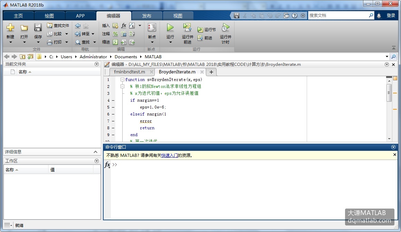Click the 转至 (Go To) button
Screen dimensions: 401x232
pyautogui.click(x=82, y=34)
